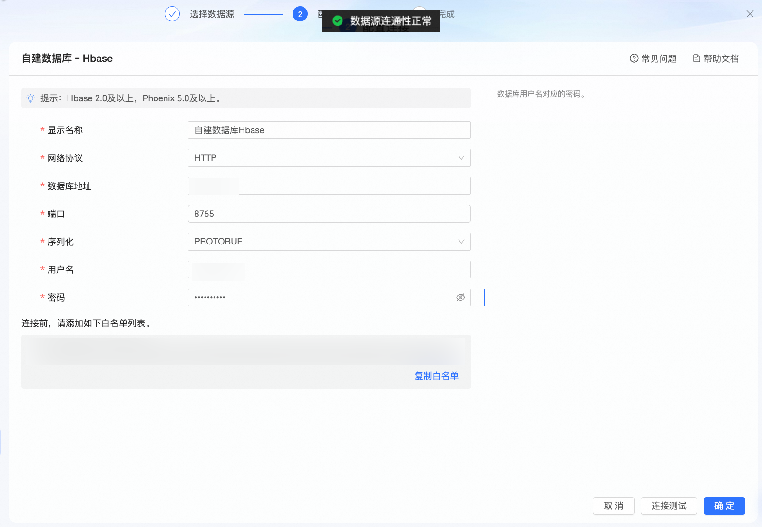Image resolution: width=762 pixels, height=527 pixels.
Task: Click the Hbase version hint text
Action: coord(131,98)
